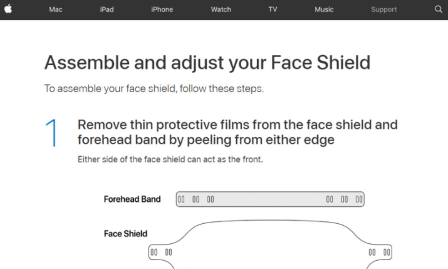Open the search magnifier icon
Screen dimensions: 448x269
coord(438,9)
